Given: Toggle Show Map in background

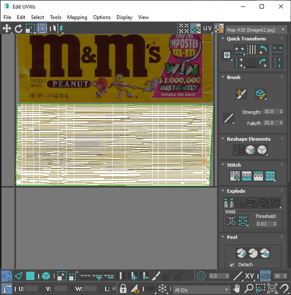Looking at the screenshot, I should click(196, 29).
